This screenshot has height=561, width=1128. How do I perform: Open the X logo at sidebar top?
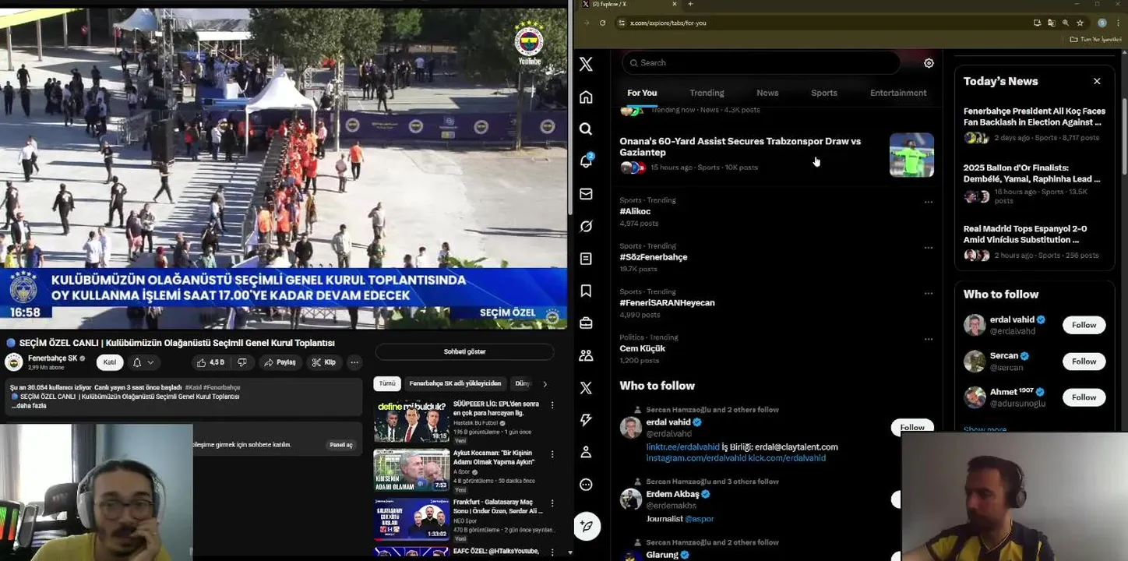(x=586, y=65)
